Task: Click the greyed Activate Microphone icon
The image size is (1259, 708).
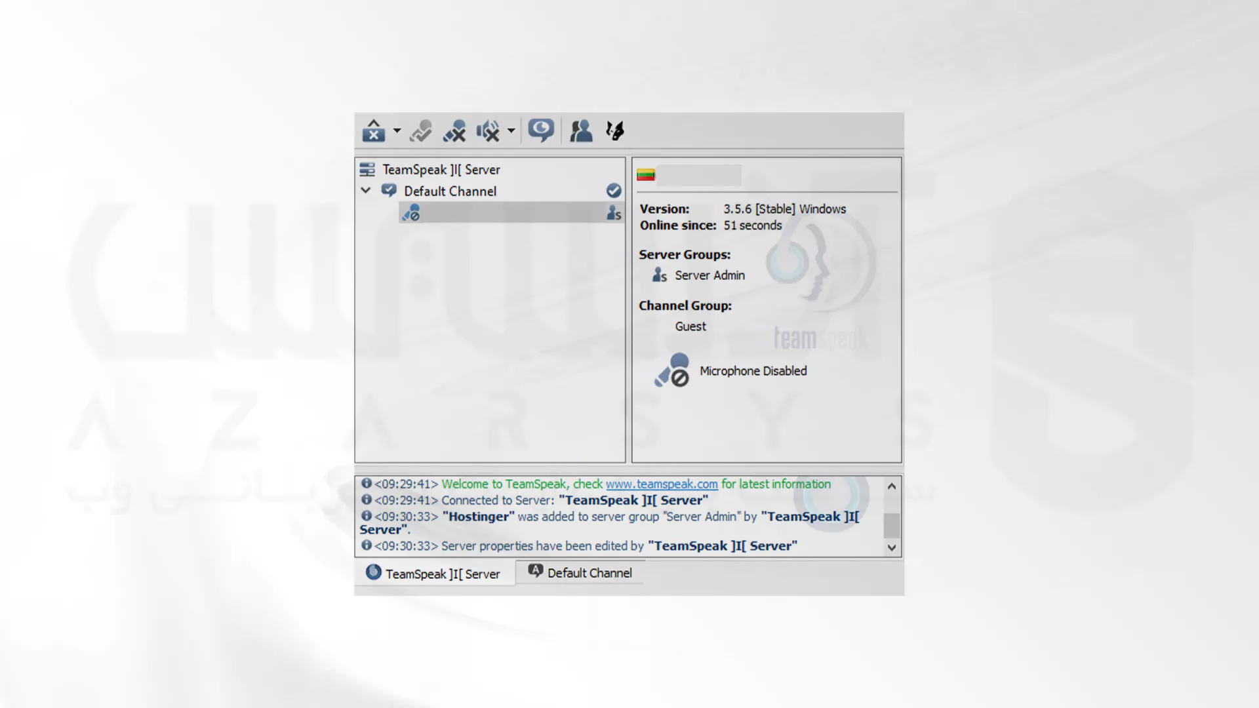Action: (x=420, y=130)
